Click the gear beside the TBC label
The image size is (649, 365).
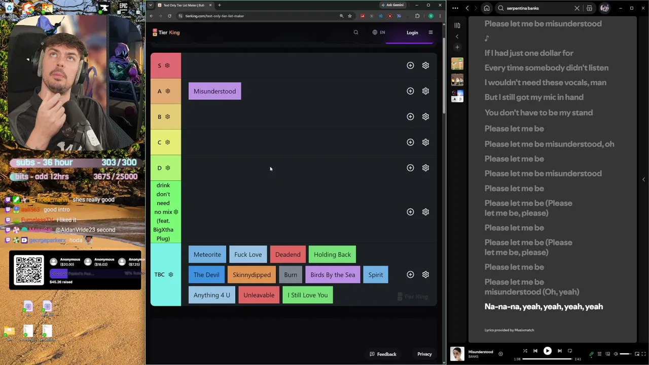pos(170,275)
